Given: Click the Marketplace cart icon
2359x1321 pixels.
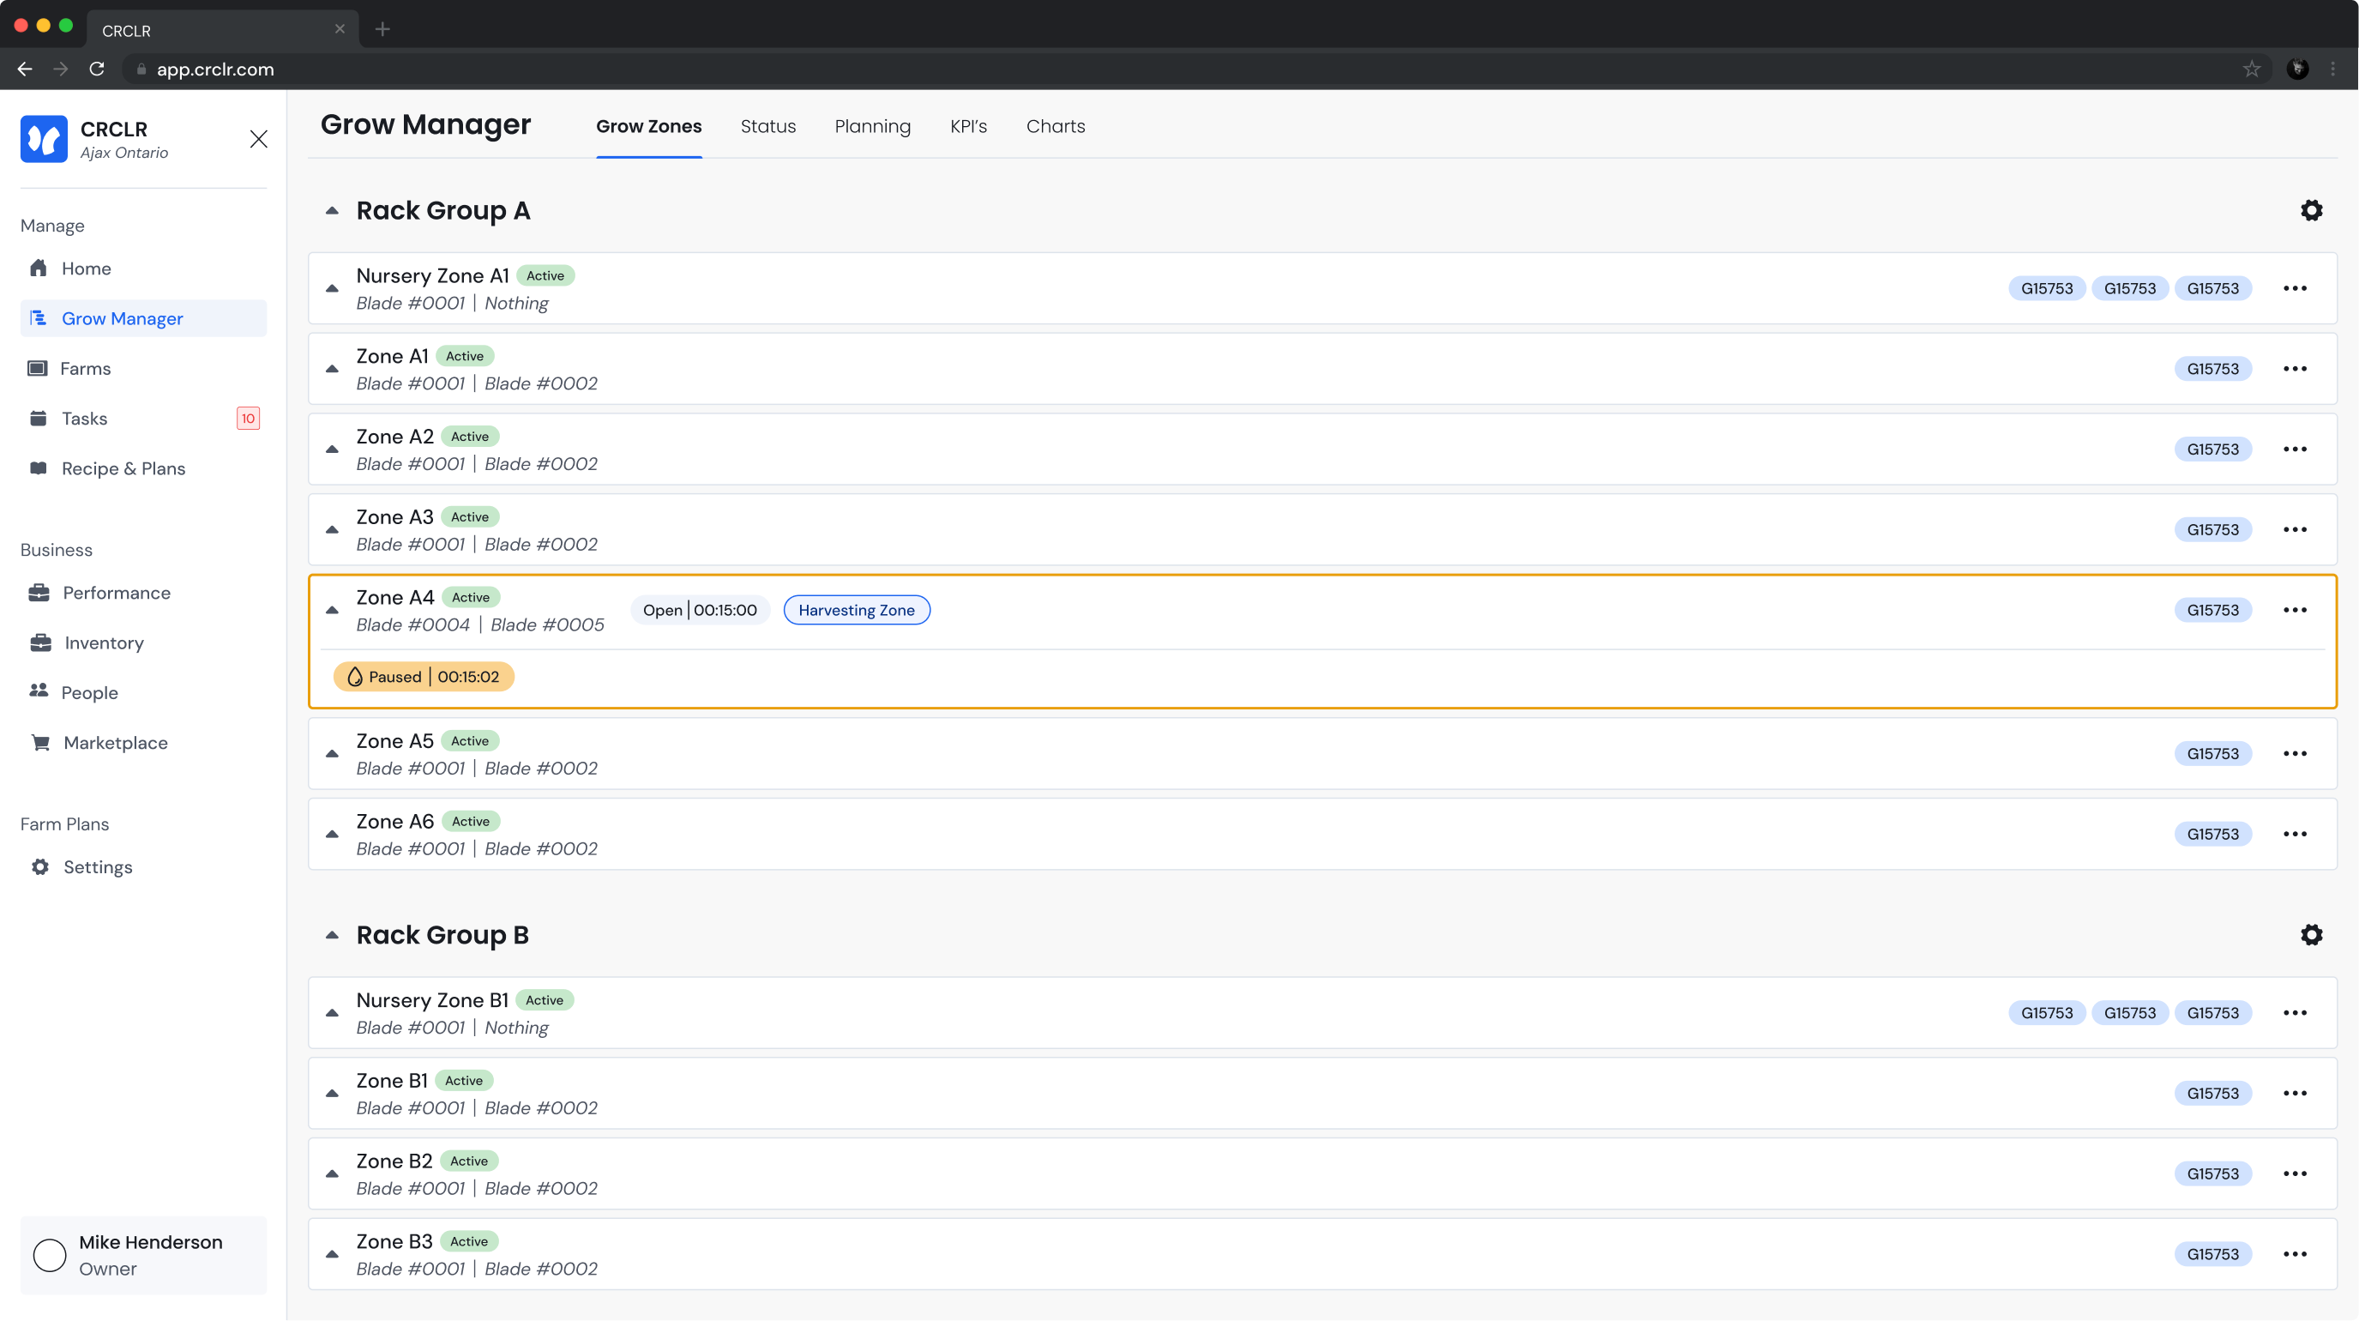Looking at the screenshot, I should pos(40,743).
